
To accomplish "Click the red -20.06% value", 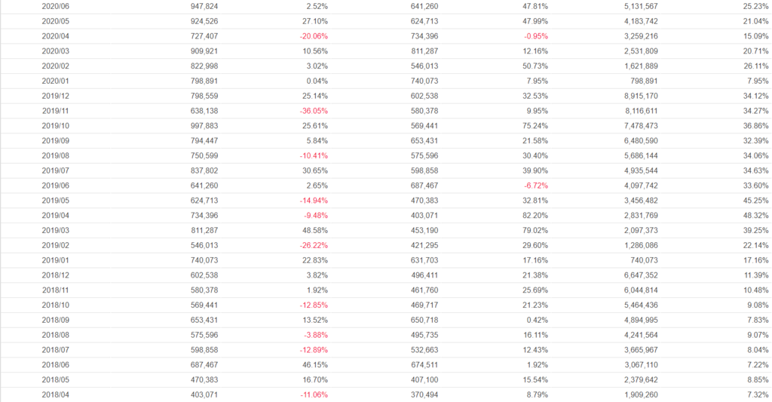I will click(x=314, y=36).
